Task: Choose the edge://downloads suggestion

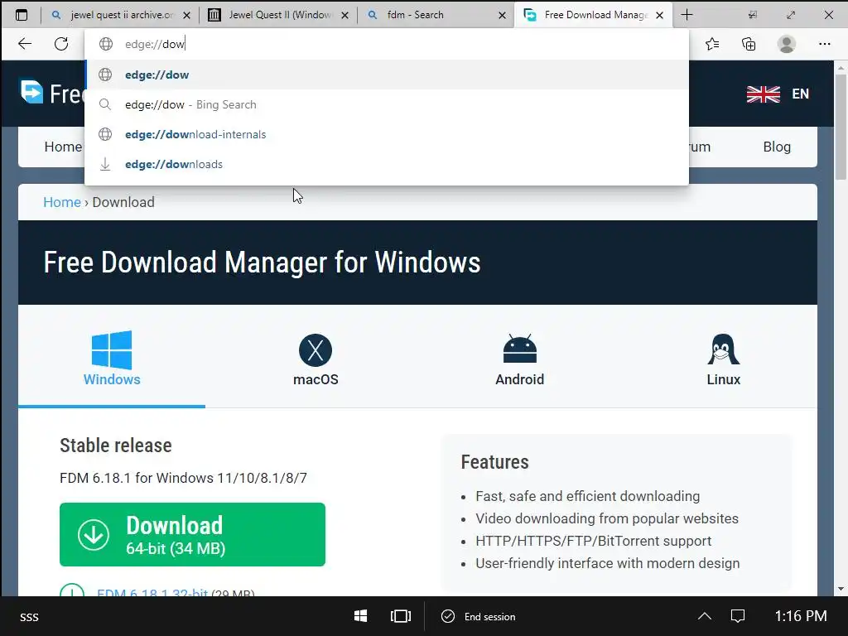Action: (x=387, y=164)
